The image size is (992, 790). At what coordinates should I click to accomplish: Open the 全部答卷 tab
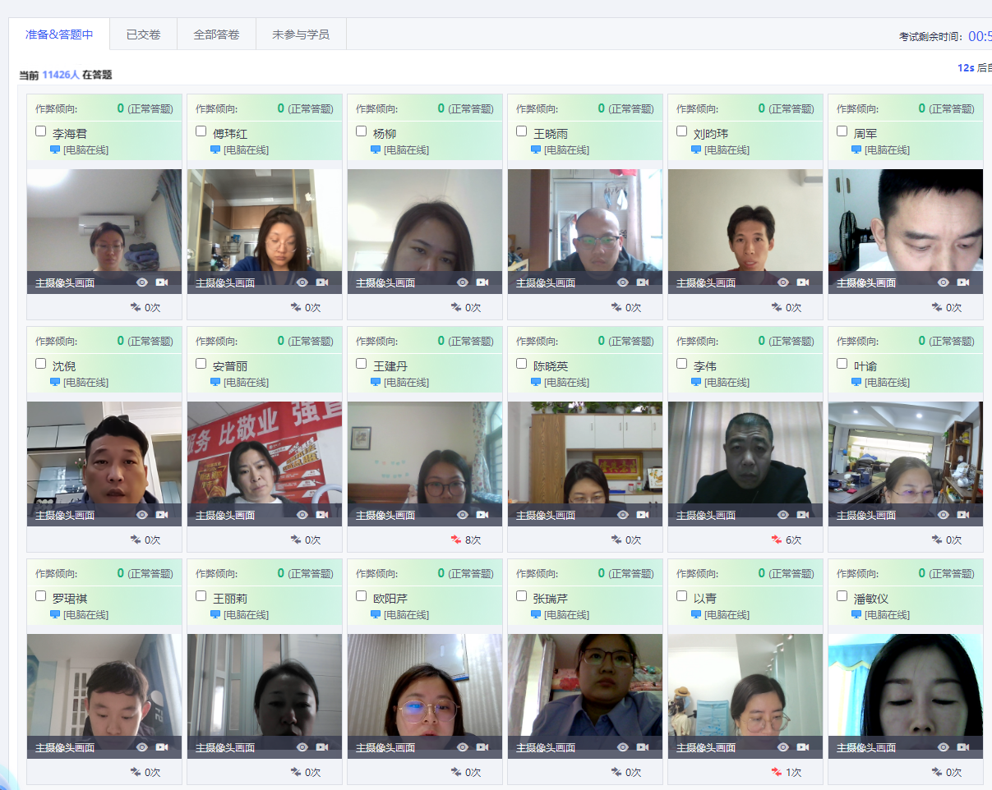click(216, 34)
